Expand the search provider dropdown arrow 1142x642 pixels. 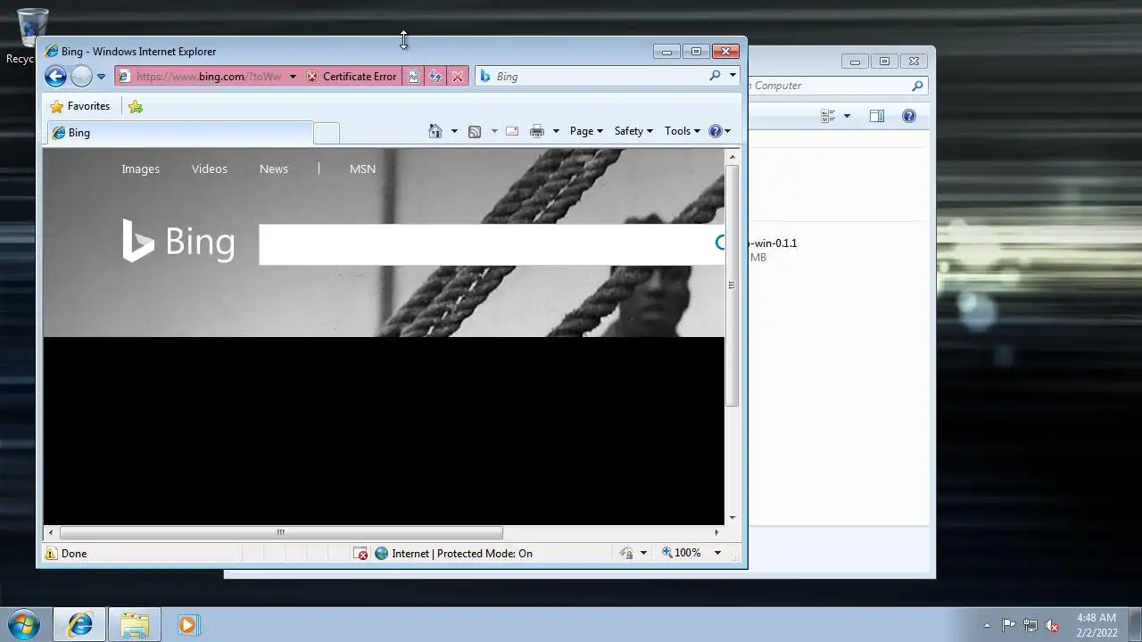(x=732, y=76)
